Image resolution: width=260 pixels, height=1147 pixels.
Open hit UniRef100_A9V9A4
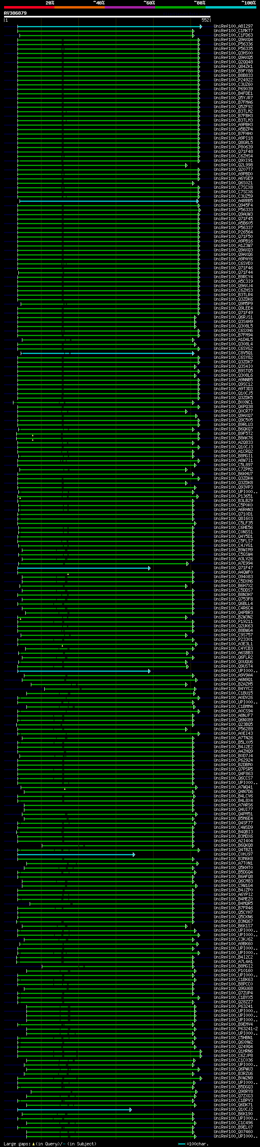tap(233, 675)
